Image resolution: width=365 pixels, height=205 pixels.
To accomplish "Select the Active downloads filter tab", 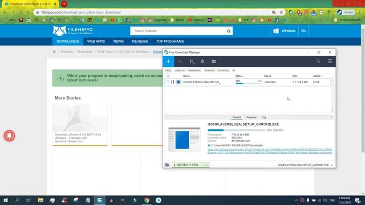I will [180, 71].
